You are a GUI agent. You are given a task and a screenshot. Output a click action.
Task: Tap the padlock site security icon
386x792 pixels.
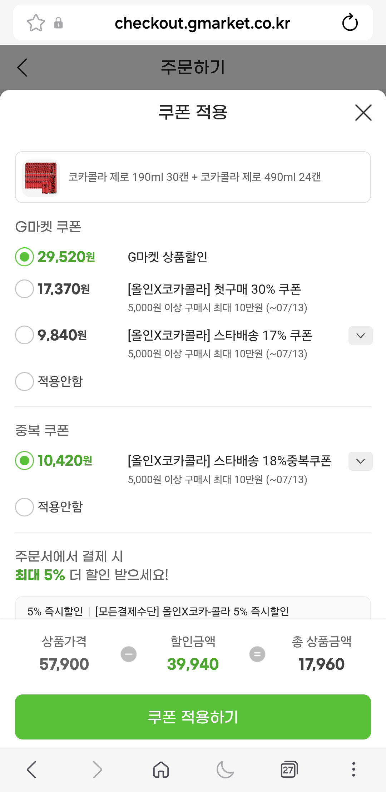click(x=58, y=23)
